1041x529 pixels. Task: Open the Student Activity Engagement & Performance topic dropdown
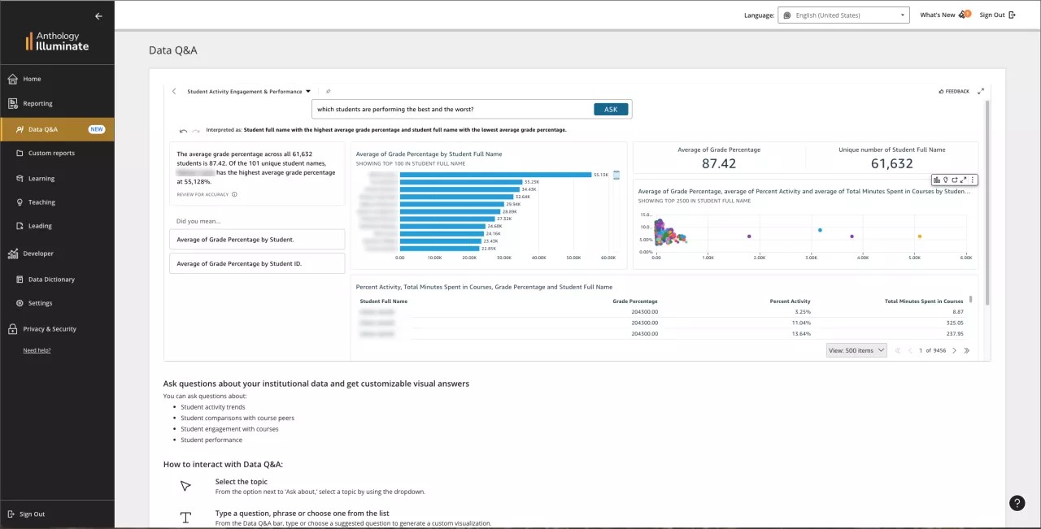pos(307,91)
